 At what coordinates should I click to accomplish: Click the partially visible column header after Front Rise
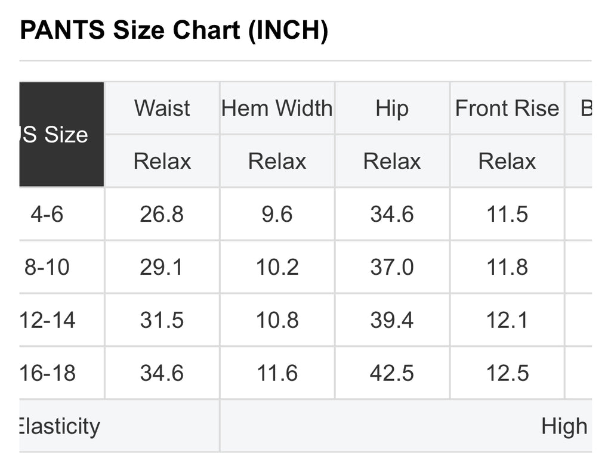(586, 108)
